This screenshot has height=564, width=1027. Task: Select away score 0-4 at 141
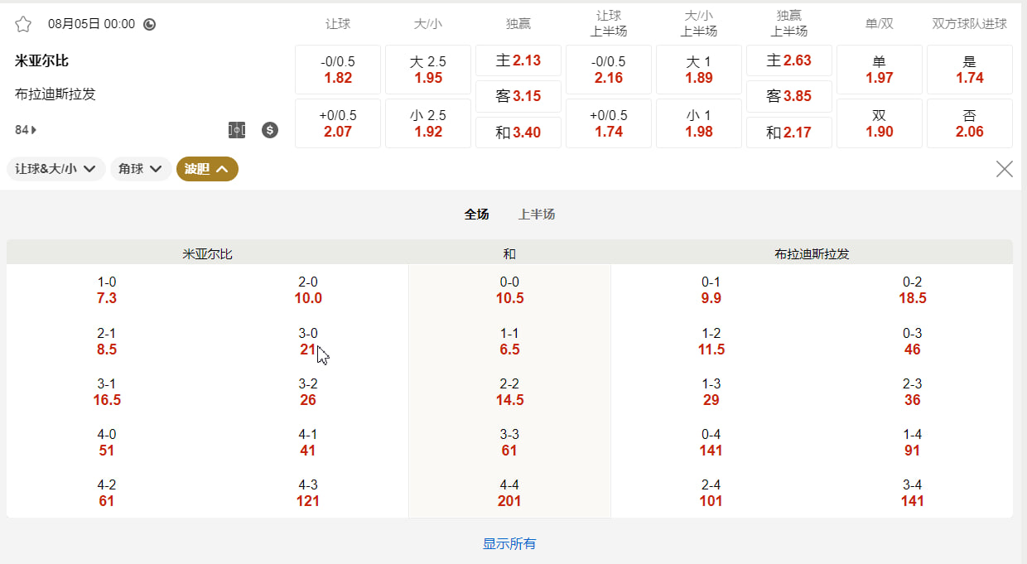click(x=711, y=442)
